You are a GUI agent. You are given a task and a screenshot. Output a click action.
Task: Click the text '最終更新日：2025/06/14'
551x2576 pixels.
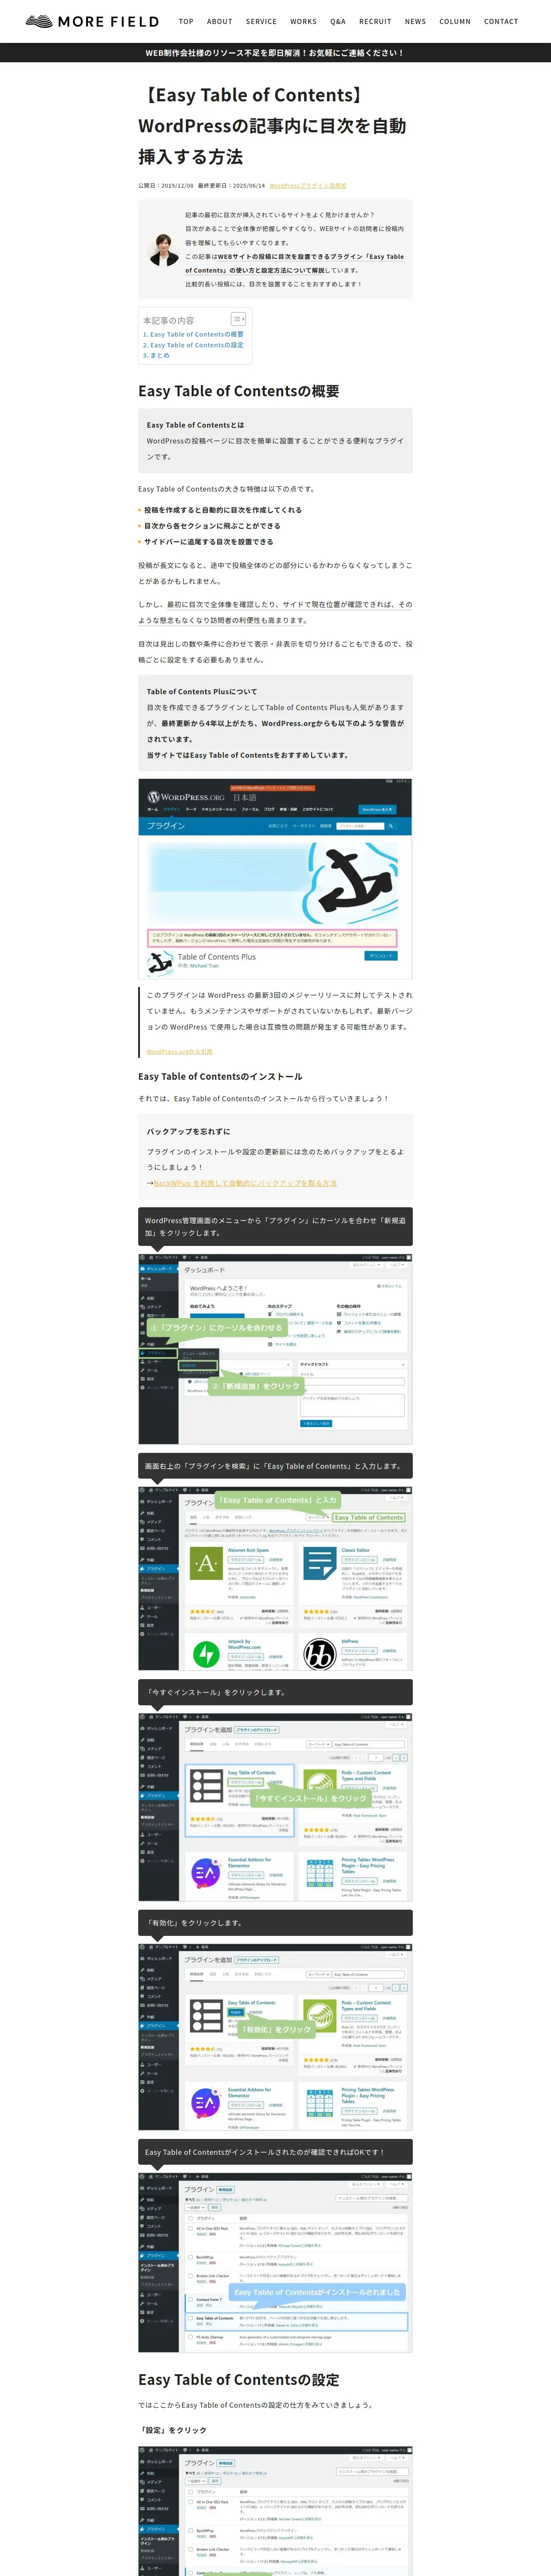tap(231, 186)
